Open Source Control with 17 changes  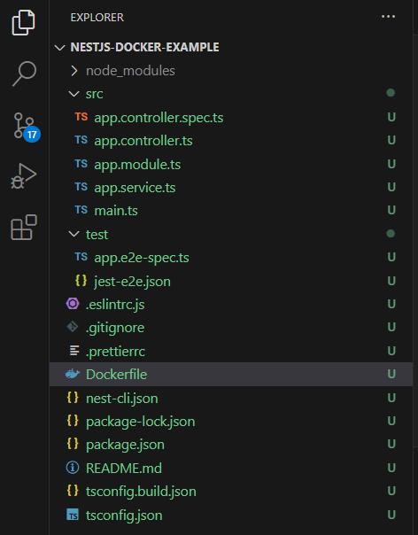click(27, 127)
